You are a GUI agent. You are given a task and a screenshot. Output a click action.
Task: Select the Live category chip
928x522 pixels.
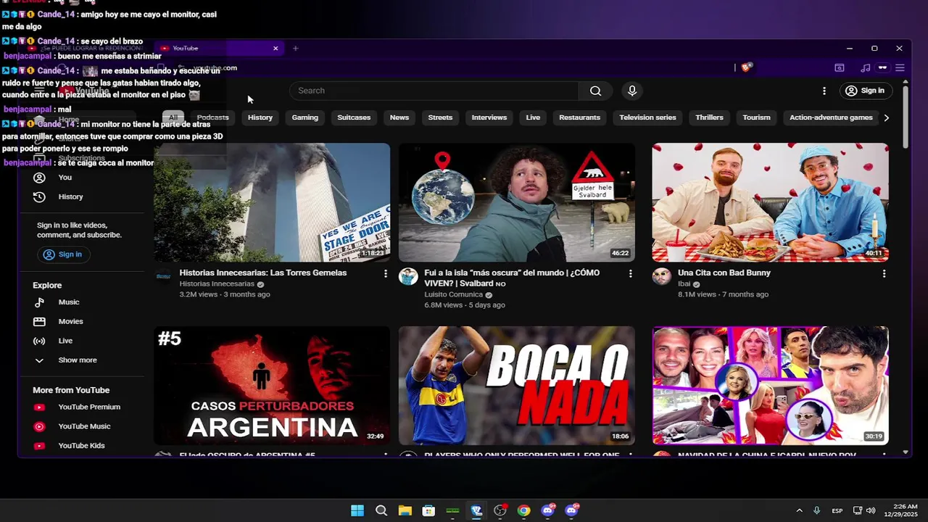coord(533,117)
